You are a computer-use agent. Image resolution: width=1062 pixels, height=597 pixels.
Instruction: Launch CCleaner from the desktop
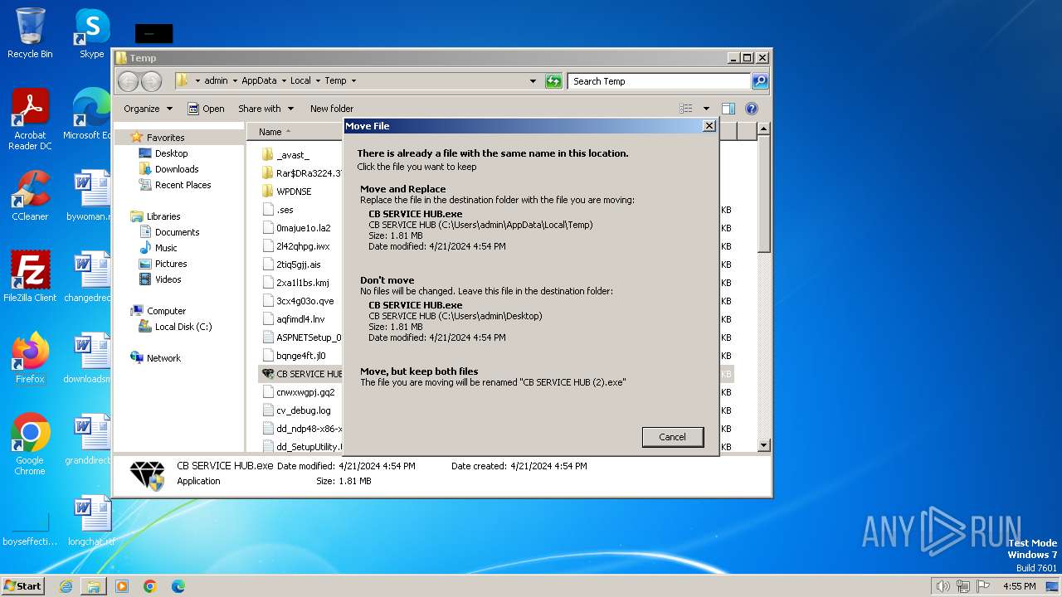coord(30,196)
